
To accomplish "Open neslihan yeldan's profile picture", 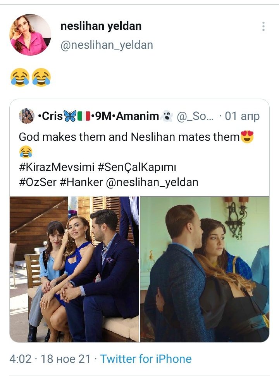I will click(30, 35).
